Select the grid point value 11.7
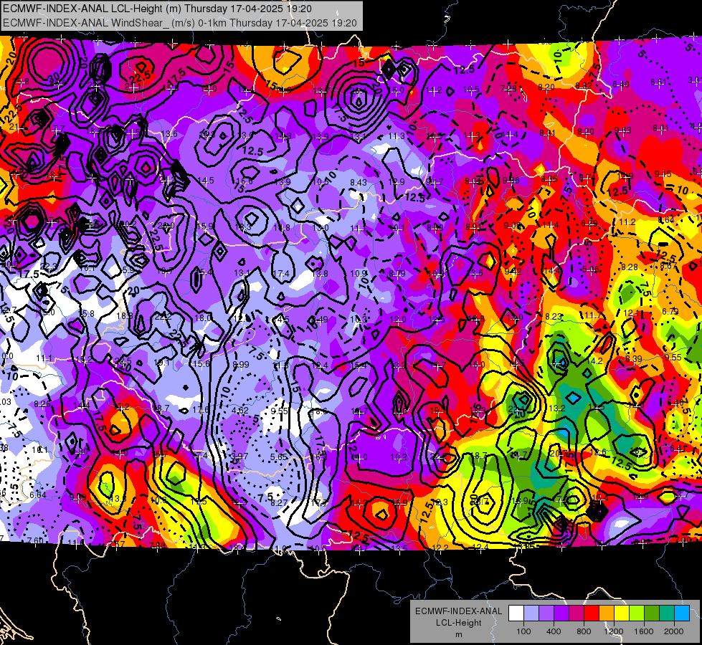 [x=592, y=315]
